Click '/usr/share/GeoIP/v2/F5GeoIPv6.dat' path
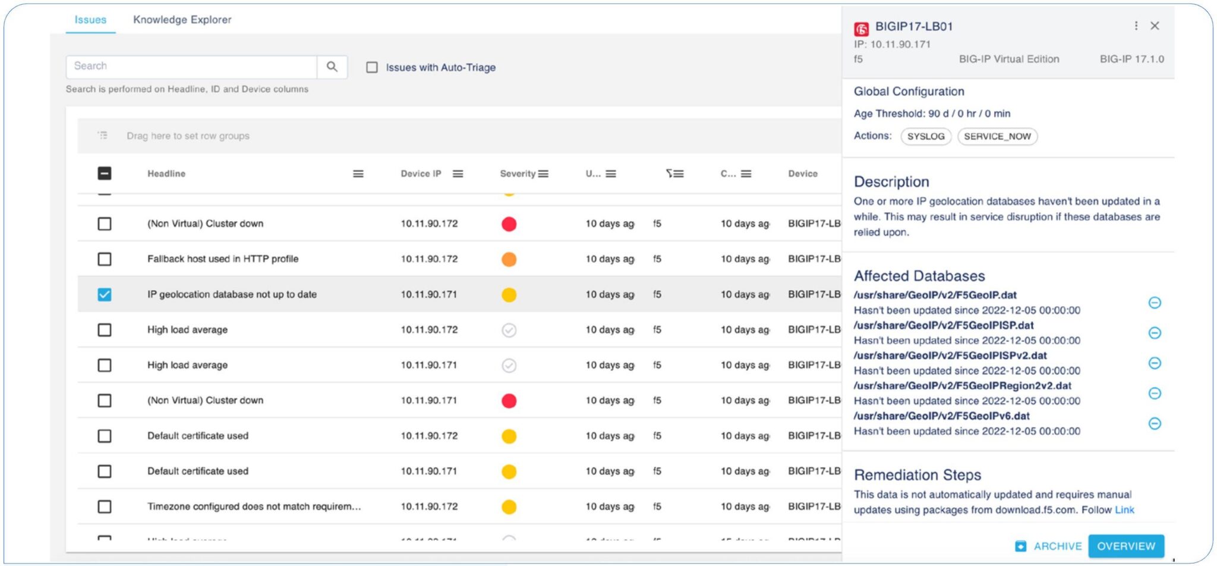This screenshot has width=1217, height=566. 941,416
